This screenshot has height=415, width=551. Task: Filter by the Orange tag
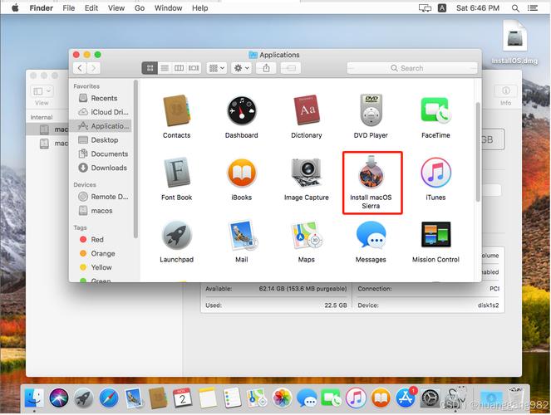point(101,253)
